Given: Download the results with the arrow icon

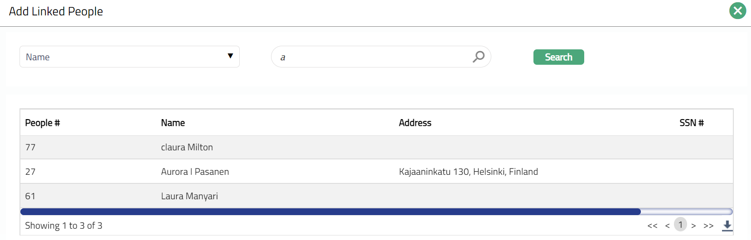Looking at the screenshot, I should 727,226.
